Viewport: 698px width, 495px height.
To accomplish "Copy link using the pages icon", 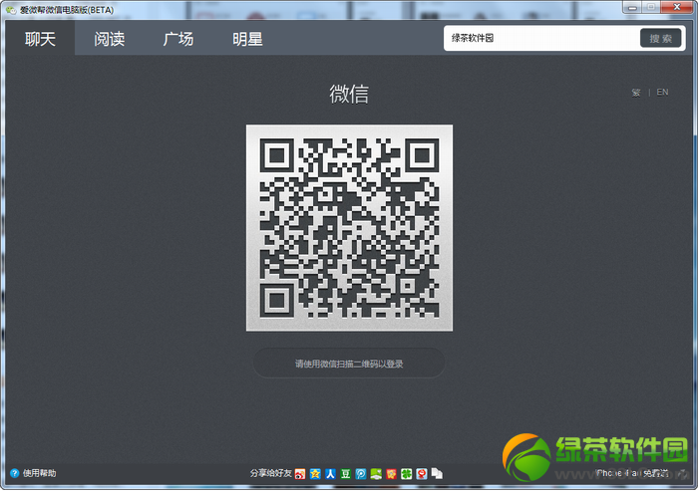I will pyautogui.click(x=437, y=474).
